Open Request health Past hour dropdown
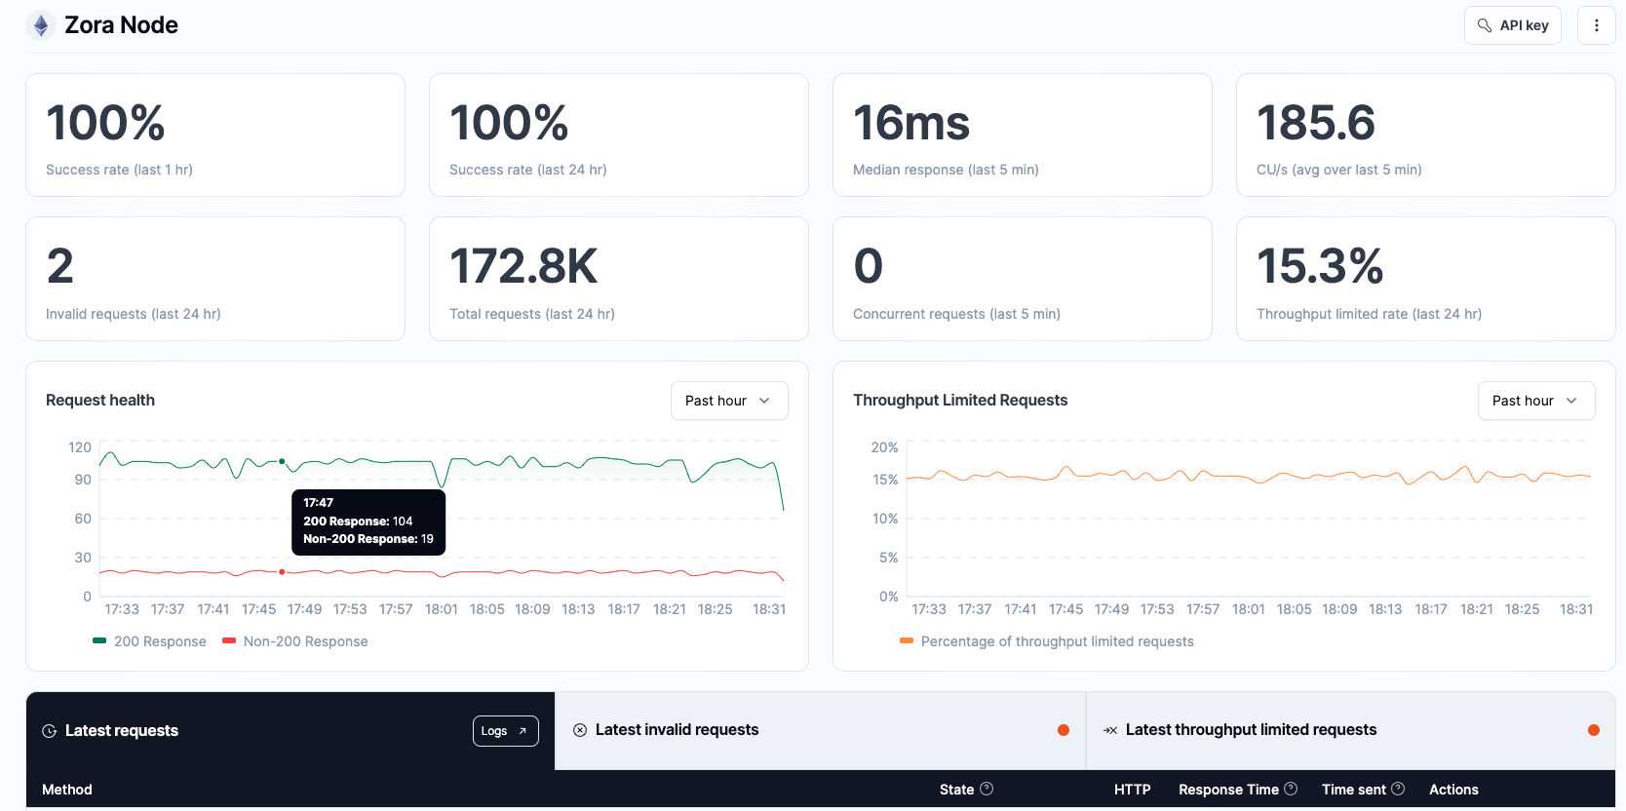The image size is (1626, 811). coord(729,401)
